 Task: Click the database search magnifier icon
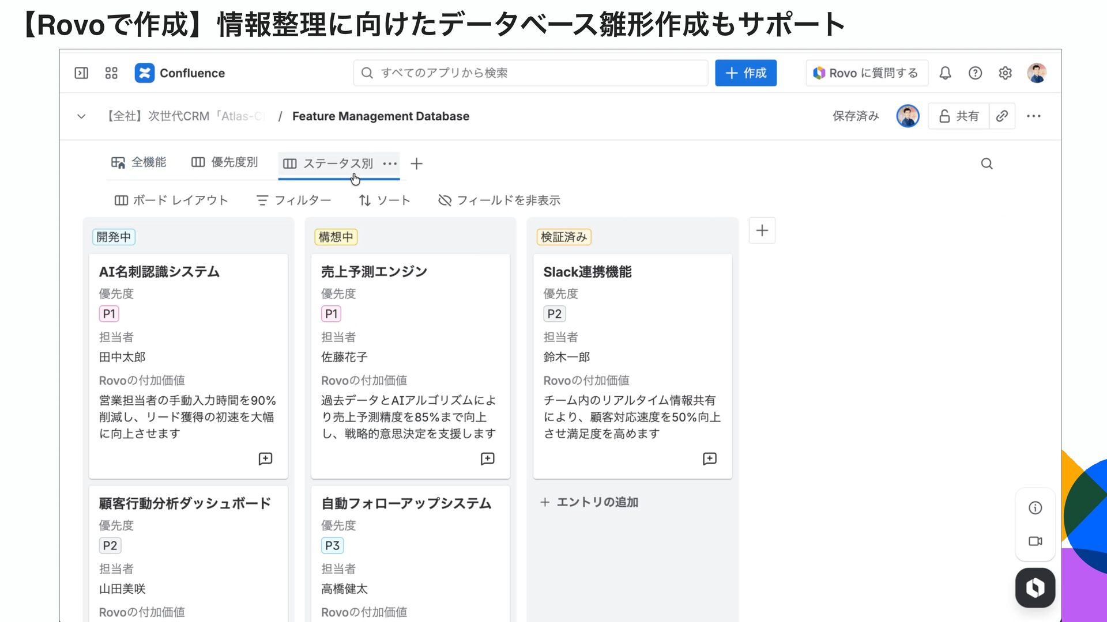(x=986, y=164)
